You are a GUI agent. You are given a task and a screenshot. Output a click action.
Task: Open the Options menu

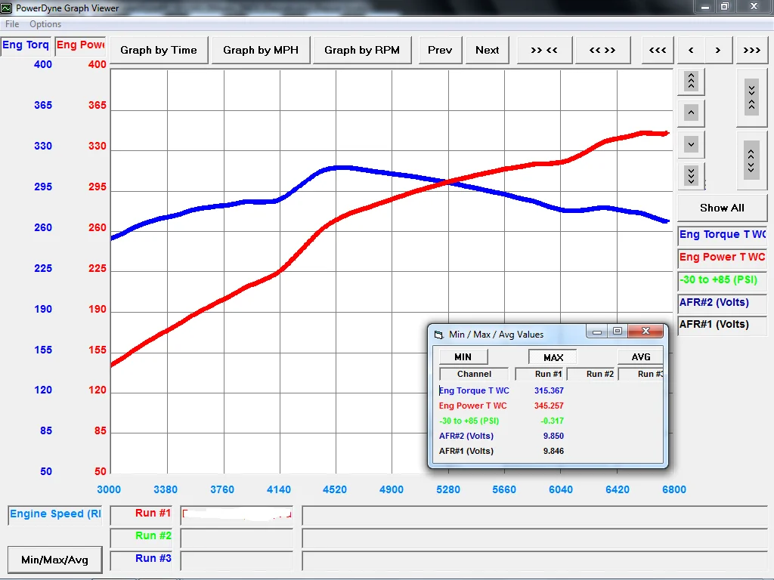click(x=45, y=24)
